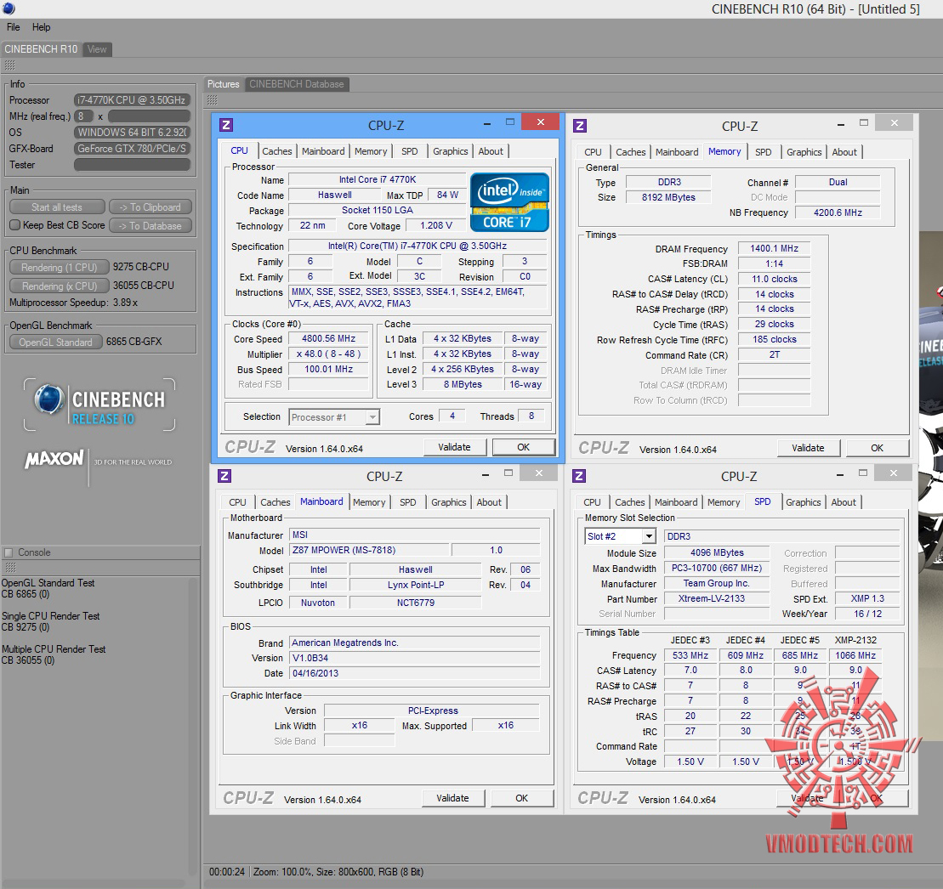The width and height of the screenshot is (943, 889).
Task: Click the Part Number Xtreem-LV-2133 field
Action: (x=717, y=598)
